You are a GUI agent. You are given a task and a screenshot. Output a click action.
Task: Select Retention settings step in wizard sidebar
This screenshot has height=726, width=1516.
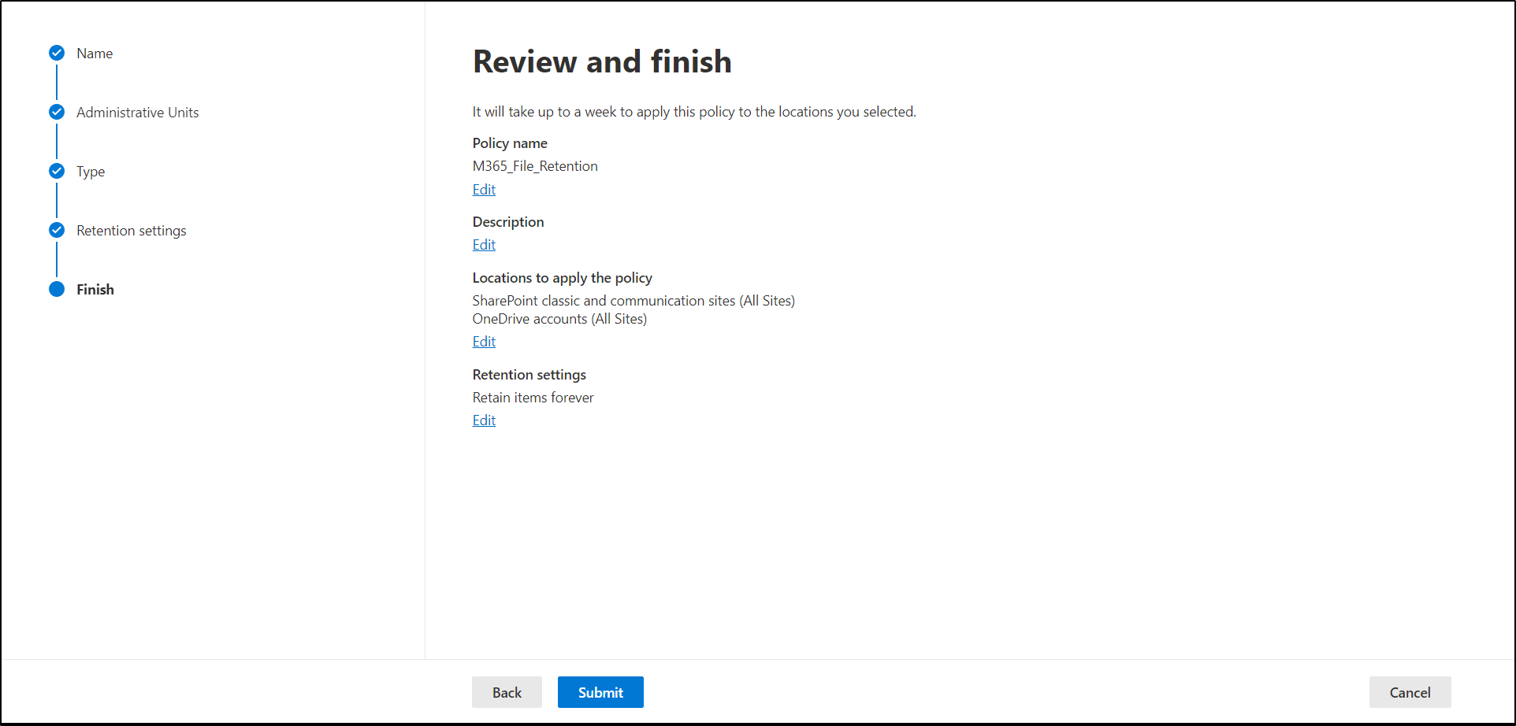click(x=131, y=231)
